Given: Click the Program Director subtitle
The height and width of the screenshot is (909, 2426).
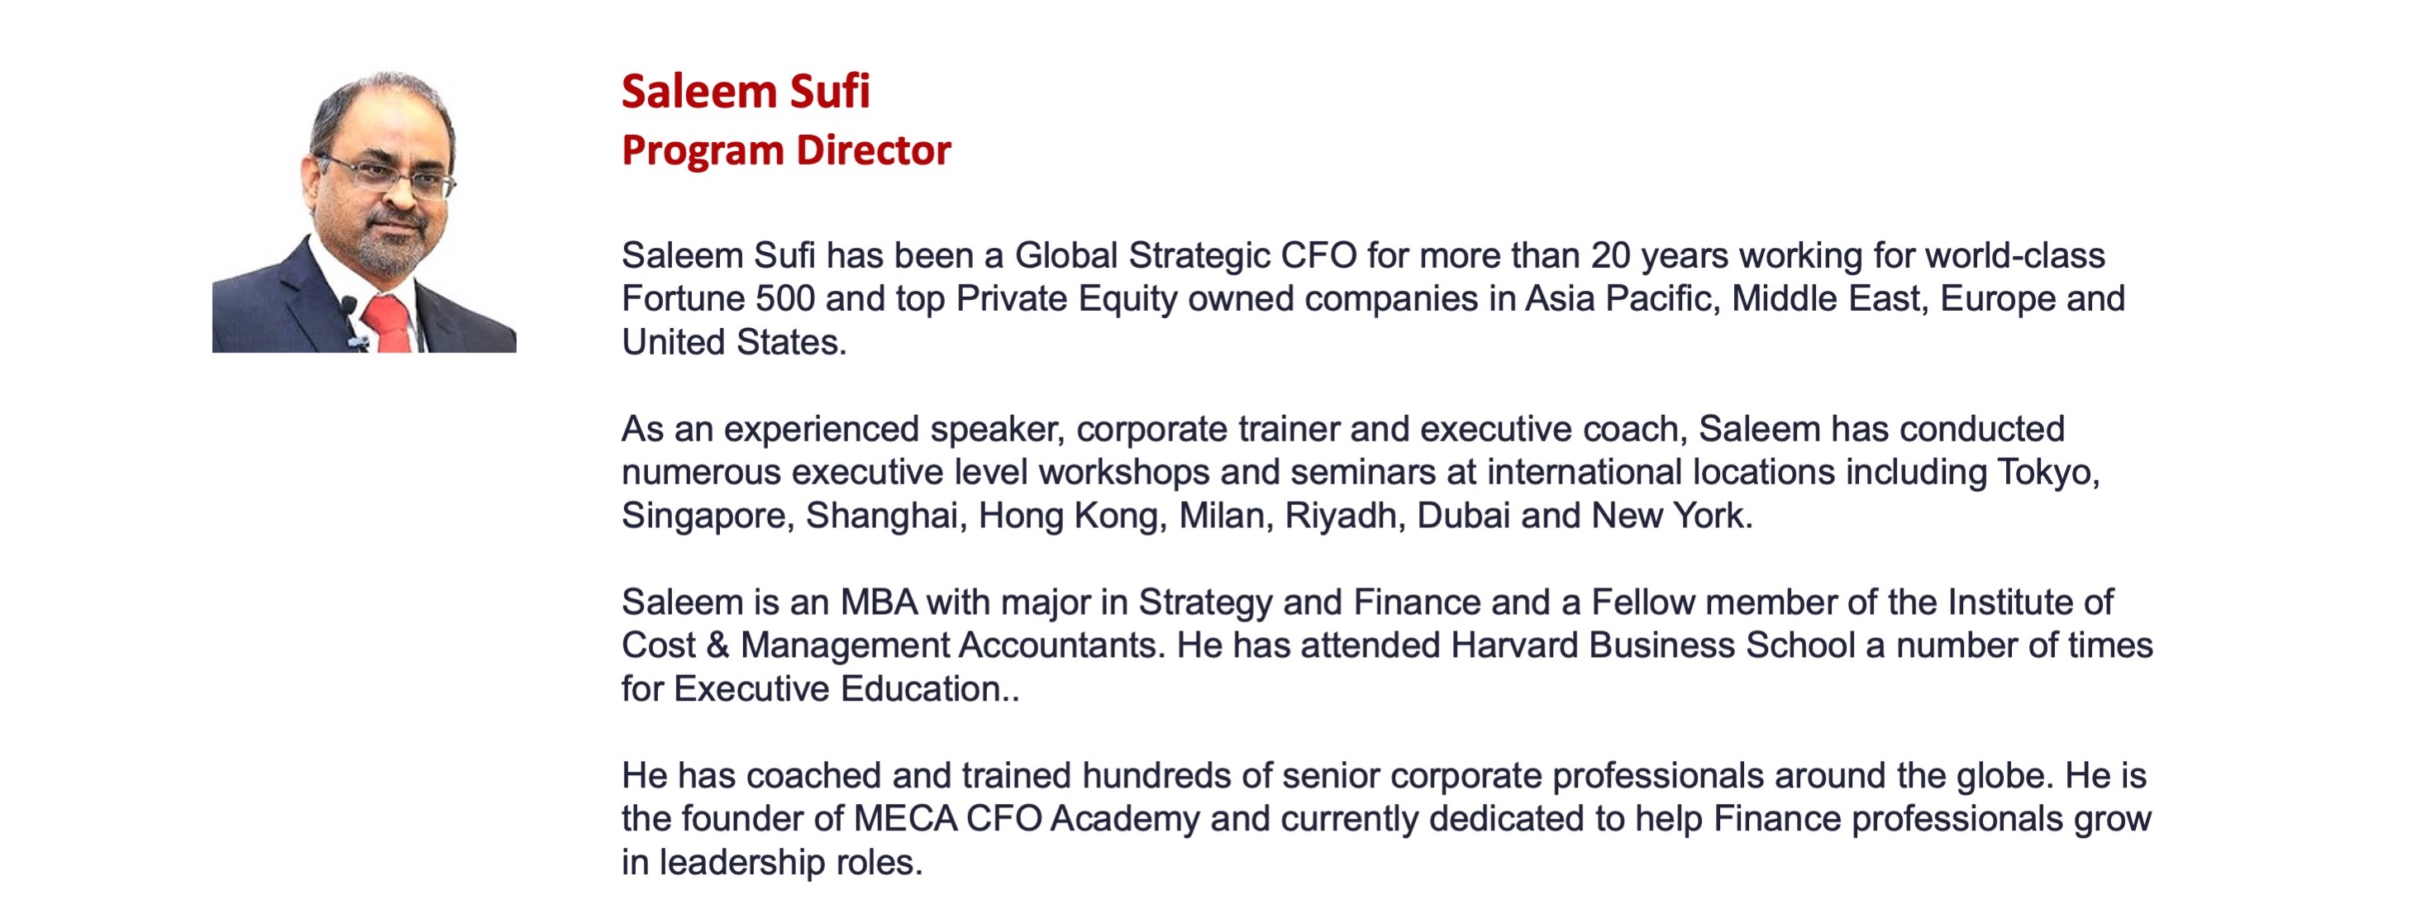Looking at the screenshot, I should [x=786, y=150].
